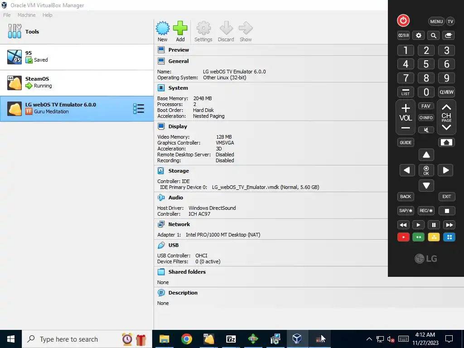Viewport: 464px width, 348px height.
Task: Click number 5 on the remote keypad
Action: 426,64
